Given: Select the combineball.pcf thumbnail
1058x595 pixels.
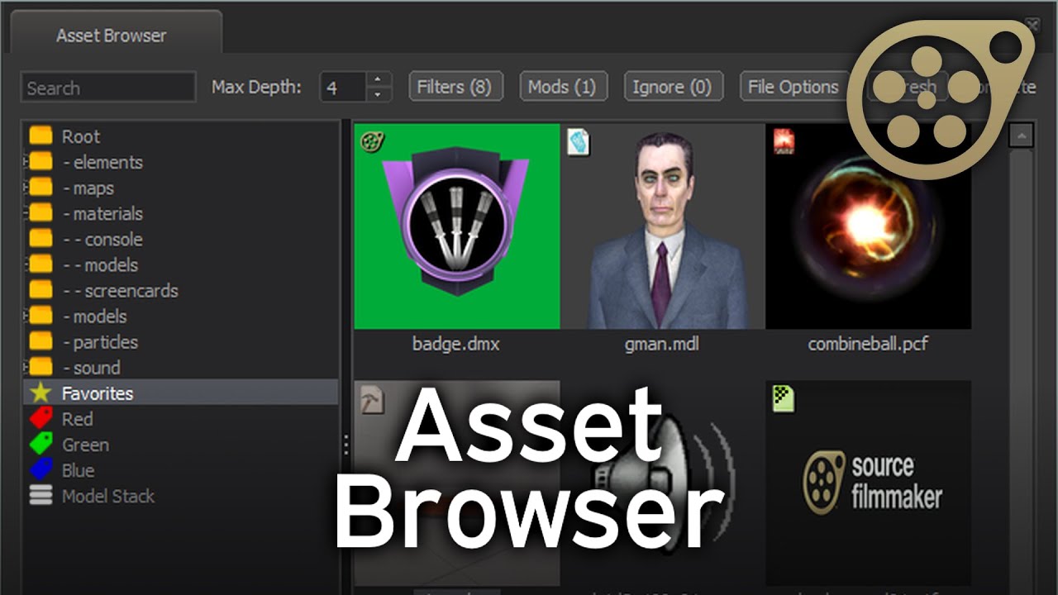Looking at the screenshot, I should coord(869,226).
